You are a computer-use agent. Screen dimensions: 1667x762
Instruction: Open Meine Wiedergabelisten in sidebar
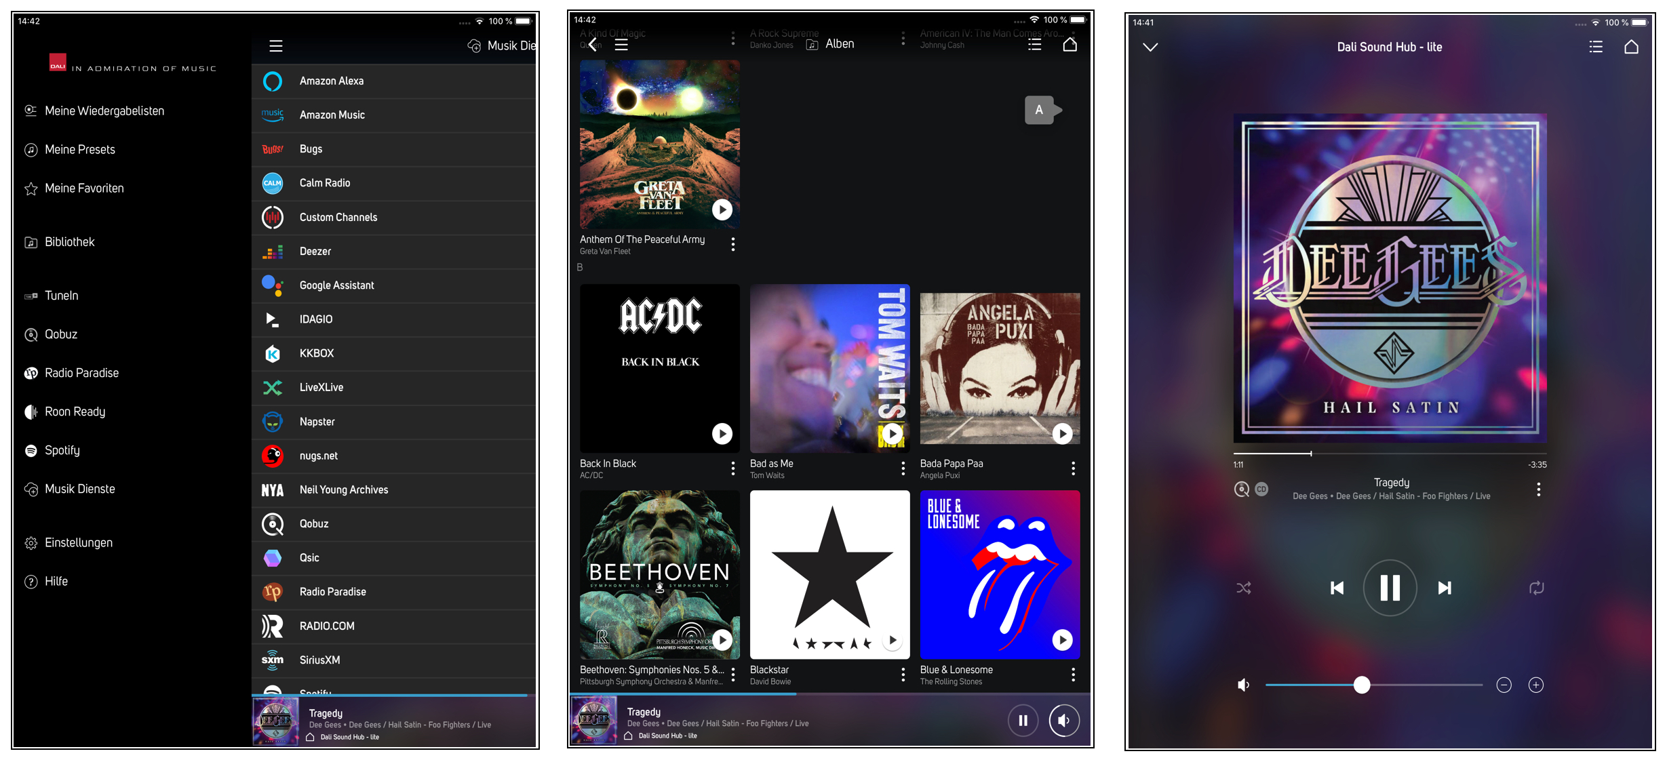point(95,111)
